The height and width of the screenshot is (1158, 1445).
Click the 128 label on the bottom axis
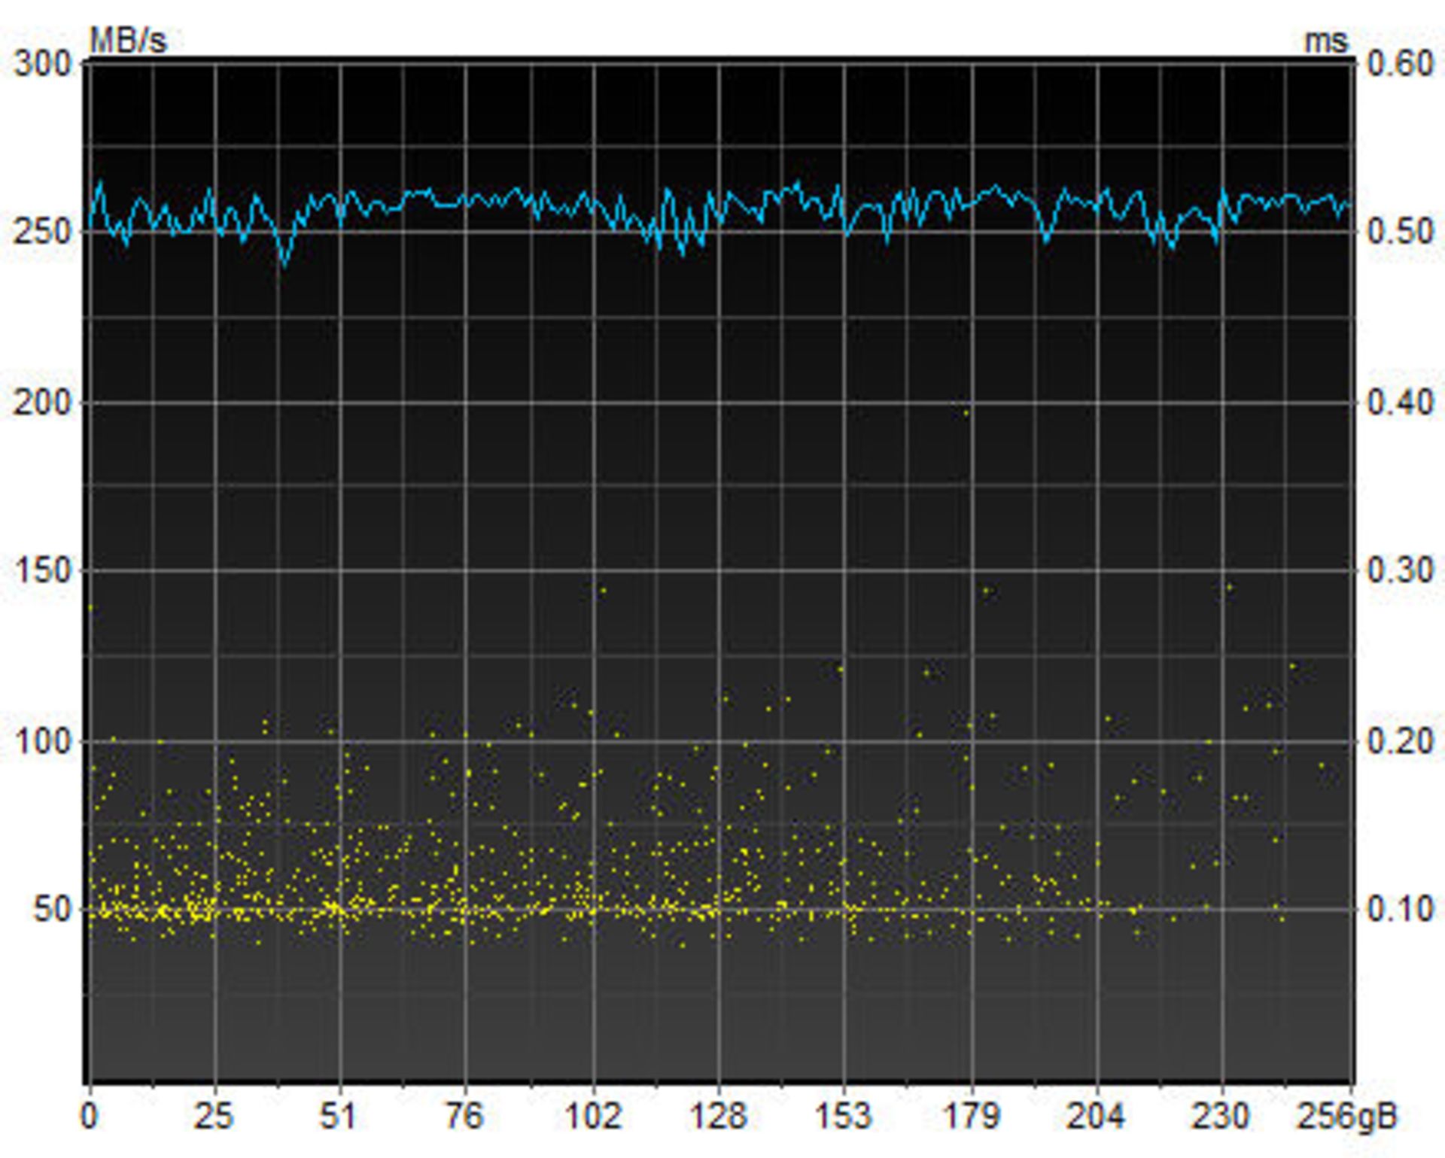coord(718,1115)
